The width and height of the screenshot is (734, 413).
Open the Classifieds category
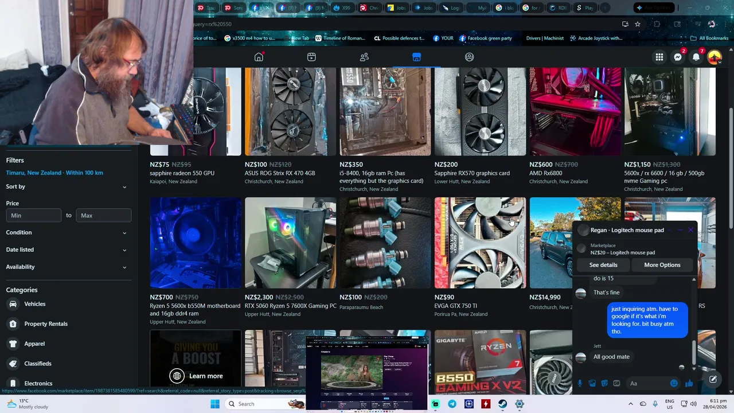coord(68,363)
